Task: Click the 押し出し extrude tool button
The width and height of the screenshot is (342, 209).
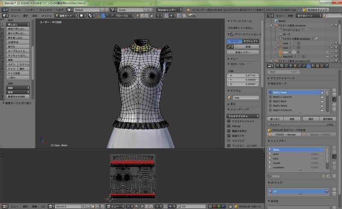Action: [18, 24]
